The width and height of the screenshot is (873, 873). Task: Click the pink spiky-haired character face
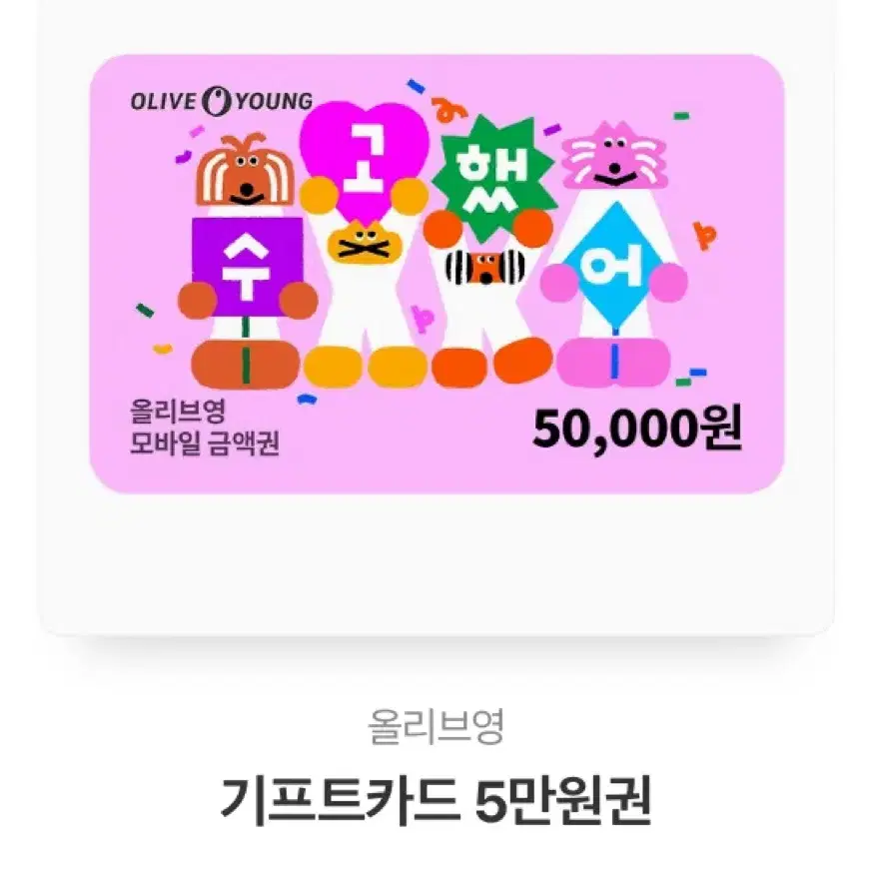pos(613,156)
